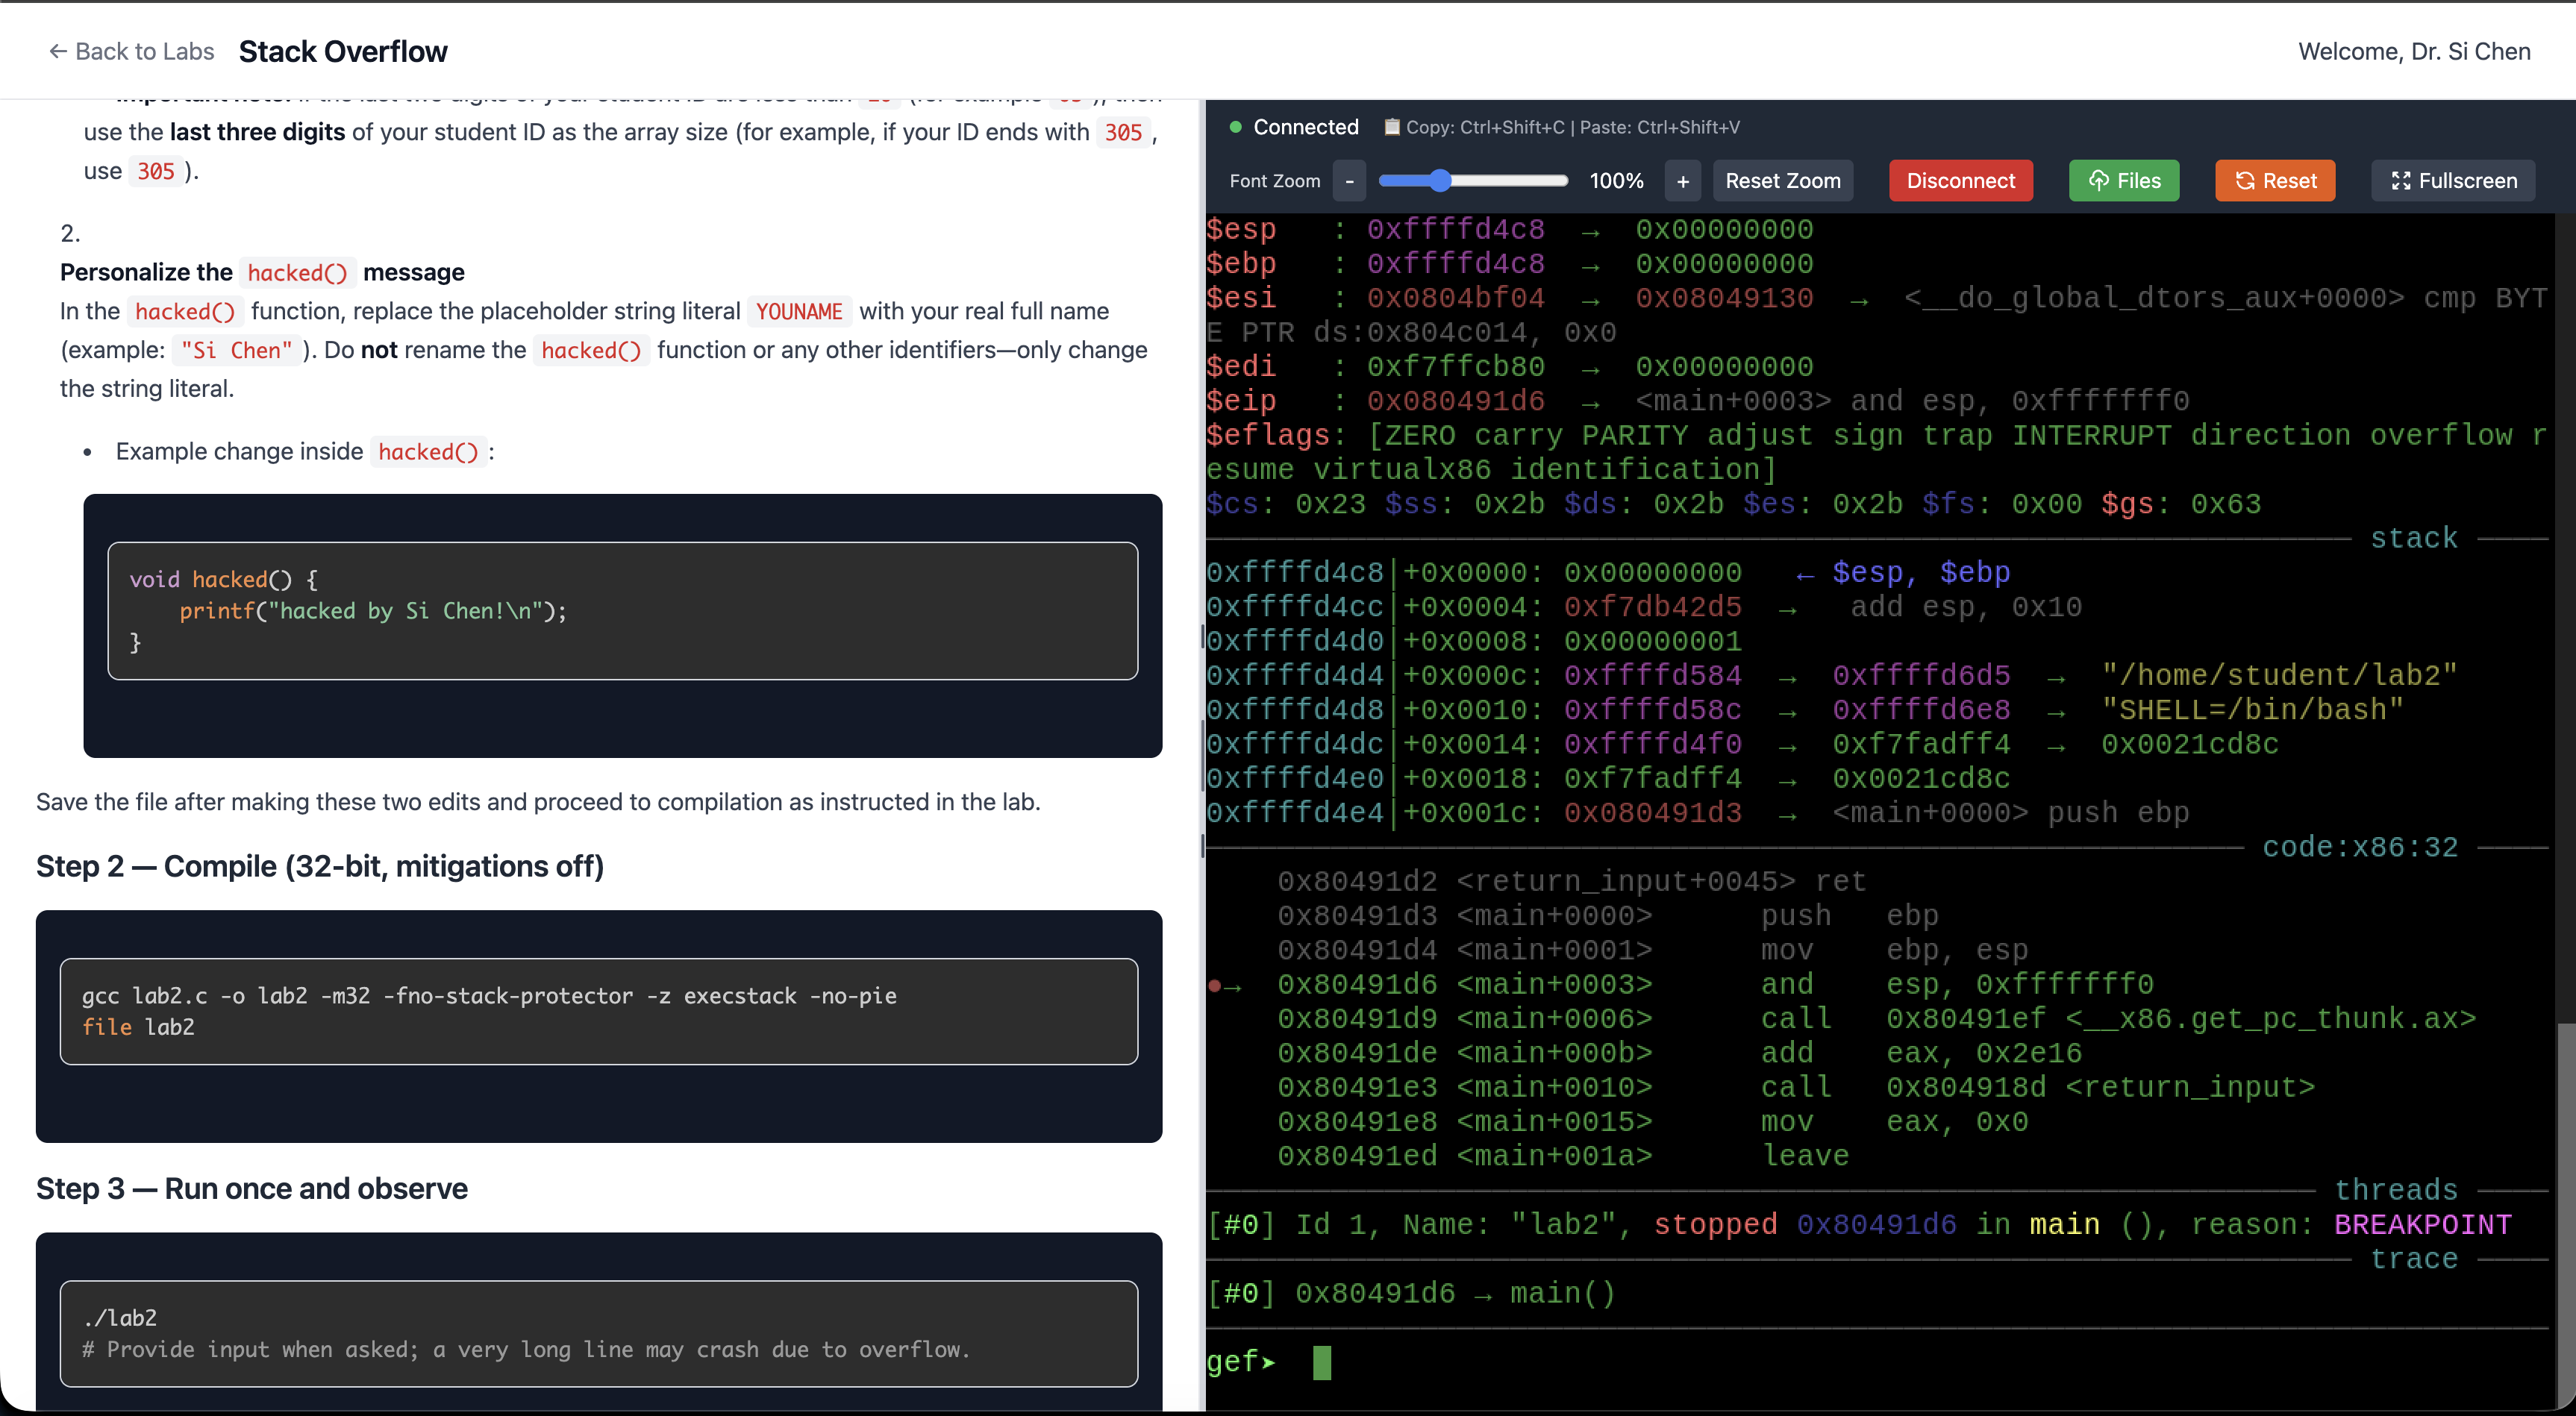Image resolution: width=2576 pixels, height=1416 pixels.
Task: Follow the Back to Labs link
Action: click(x=144, y=51)
